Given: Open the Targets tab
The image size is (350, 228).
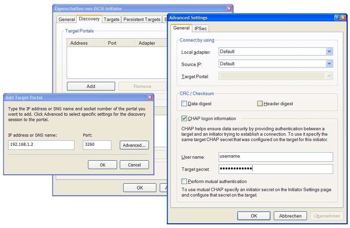Looking at the screenshot, I should coord(111,19).
